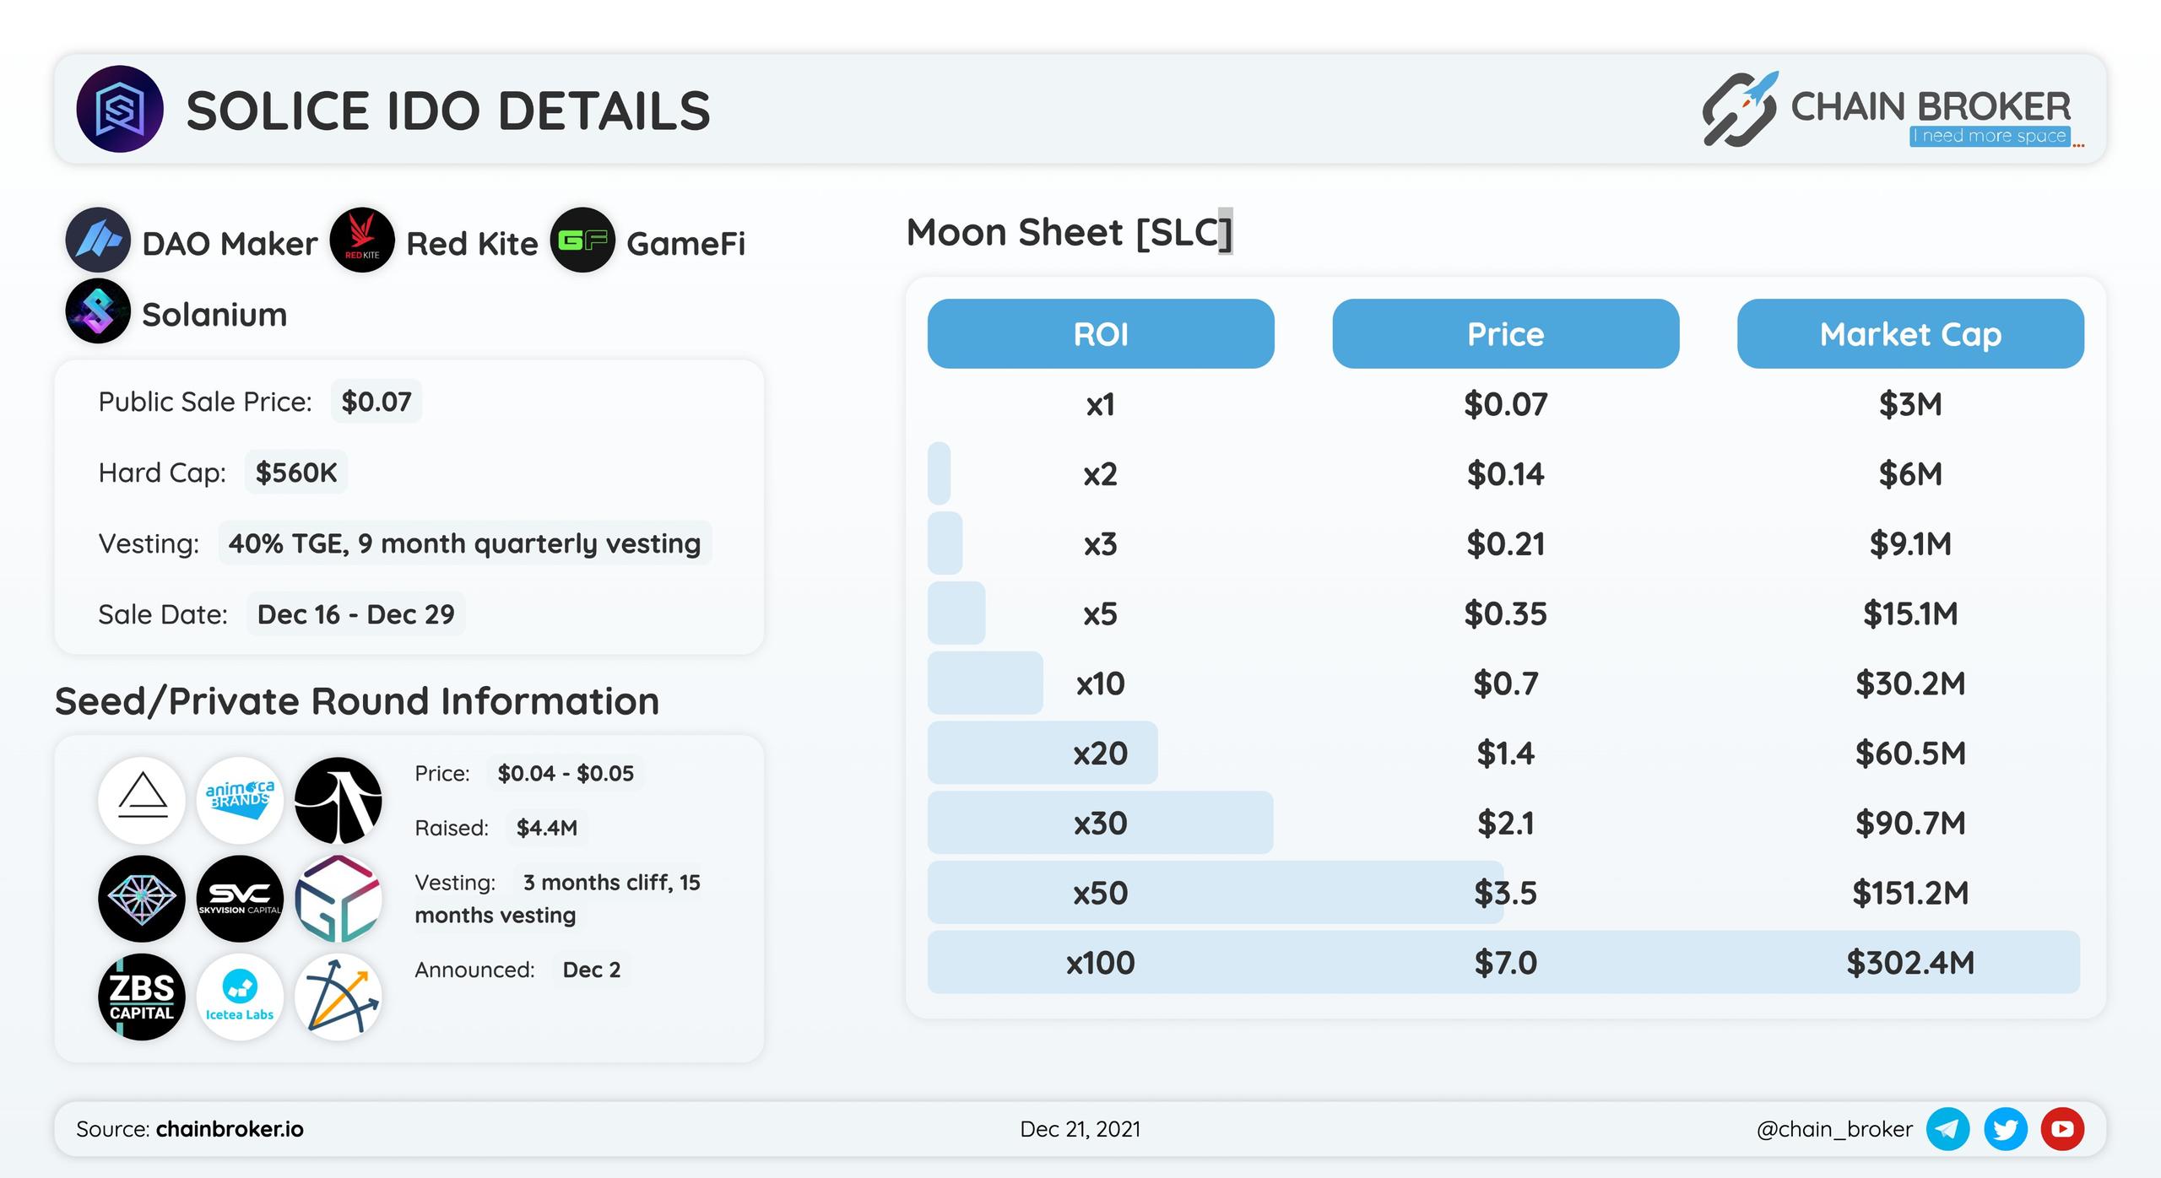Click the Solanium launchpad icon

point(98,311)
